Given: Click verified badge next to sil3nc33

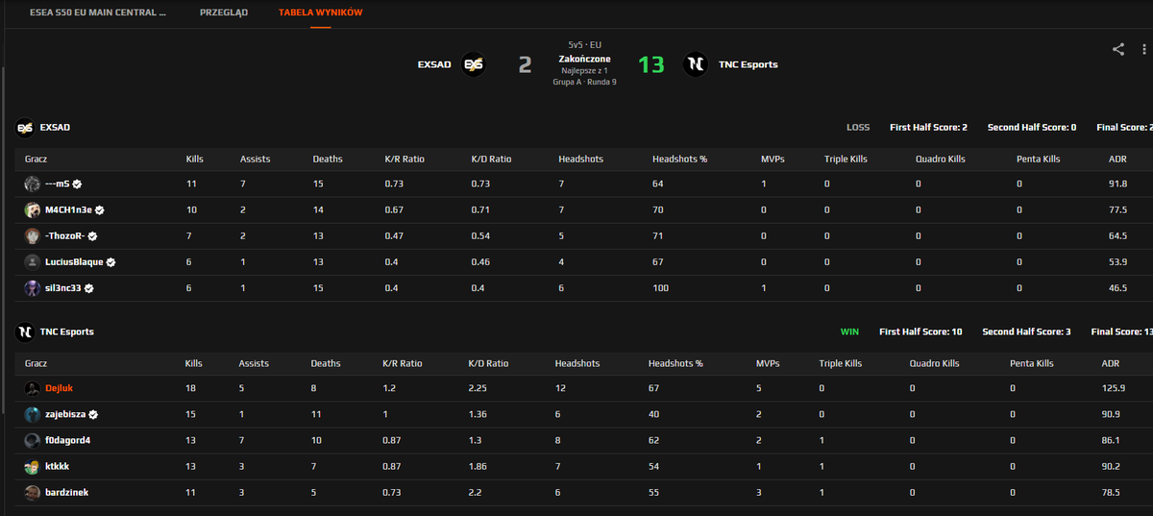Looking at the screenshot, I should [x=88, y=287].
